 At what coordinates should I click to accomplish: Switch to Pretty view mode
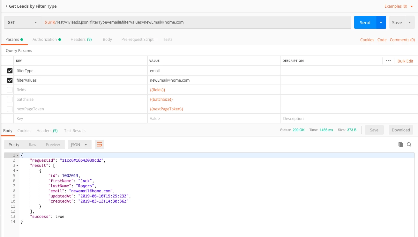[14, 144]
